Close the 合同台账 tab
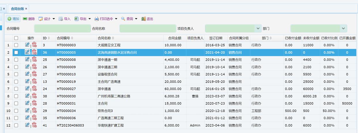The width and height of the screenshot is (358, 133). pos(26,9)
